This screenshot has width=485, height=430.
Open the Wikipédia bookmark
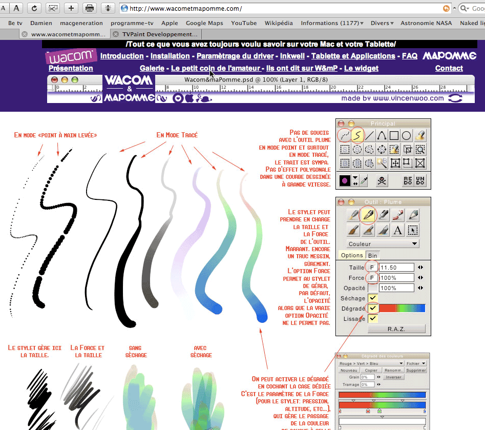[x=279, y=23]
